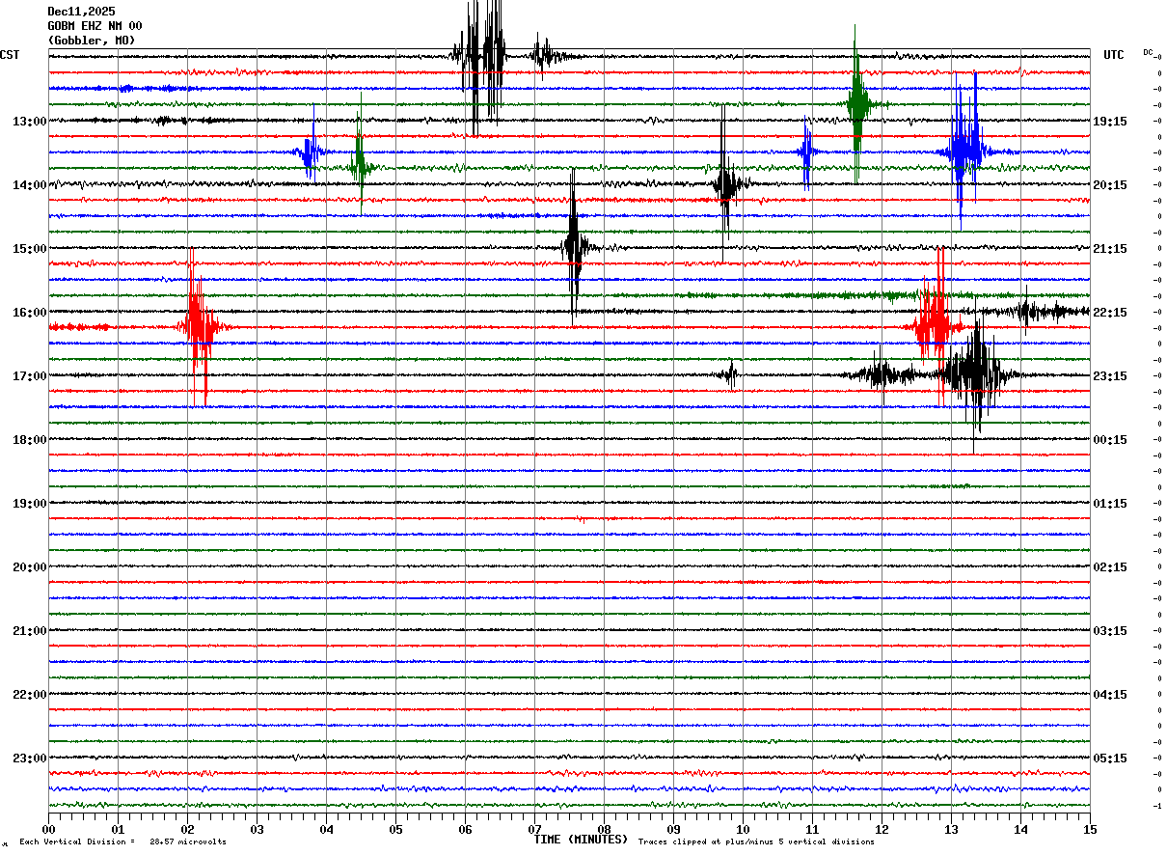Screen dimensions: 1167x855
Task: Click the 19:15 UTC time label
Action: coord(1109,122)
